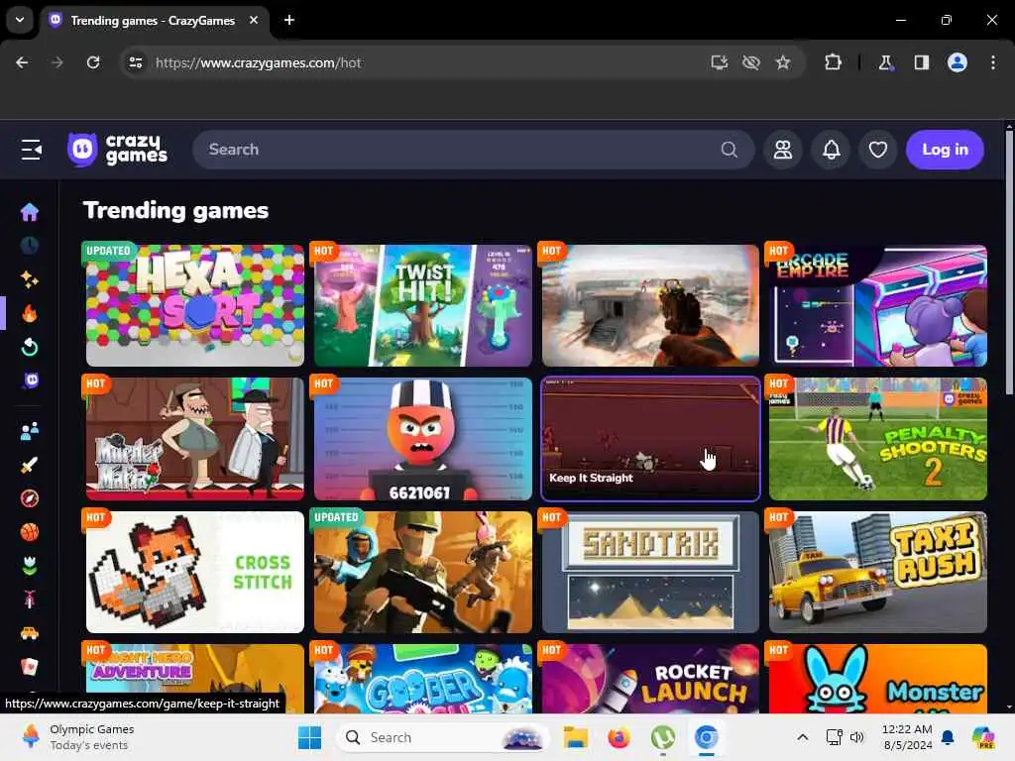Screen dimensions: 1015x761
Task: Open the Rocket Launch game thumbnail
Action: pos(650,679)
